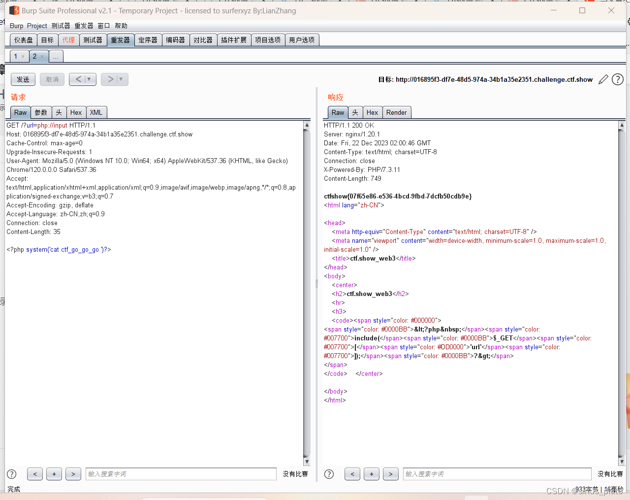Click the request search help icon
The height and width of the screenshot is (500, 630).
point(12,474)
